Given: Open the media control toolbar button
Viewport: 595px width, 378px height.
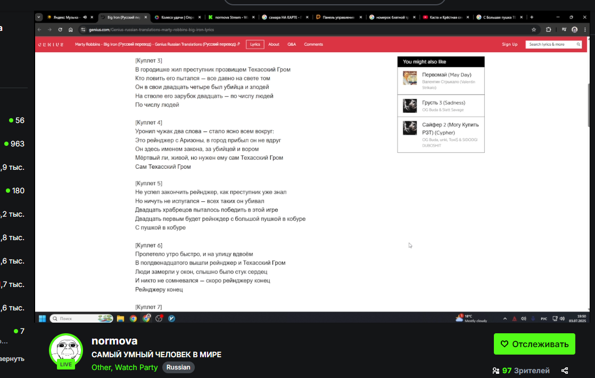Looking at the screenshot, I should pos(564,30).
